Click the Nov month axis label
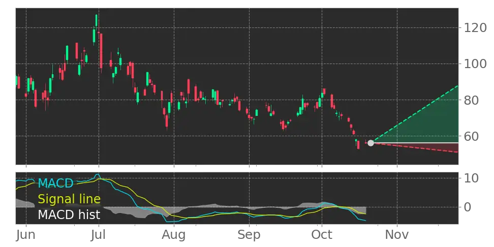 (x=397, y=235)
